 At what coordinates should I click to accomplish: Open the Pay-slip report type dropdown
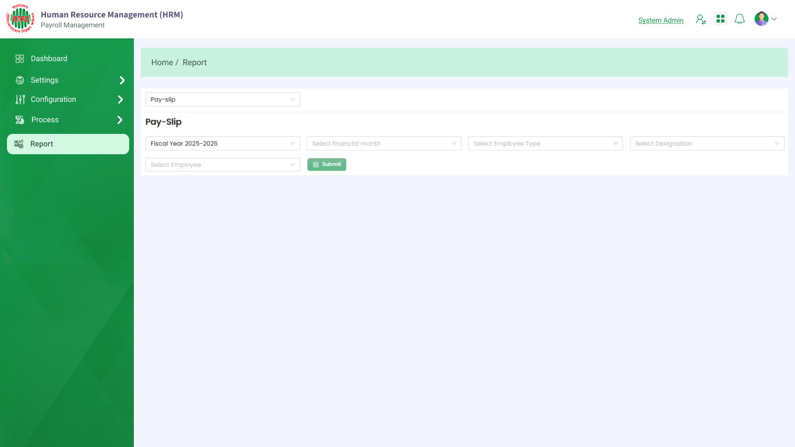click(222, 100)
